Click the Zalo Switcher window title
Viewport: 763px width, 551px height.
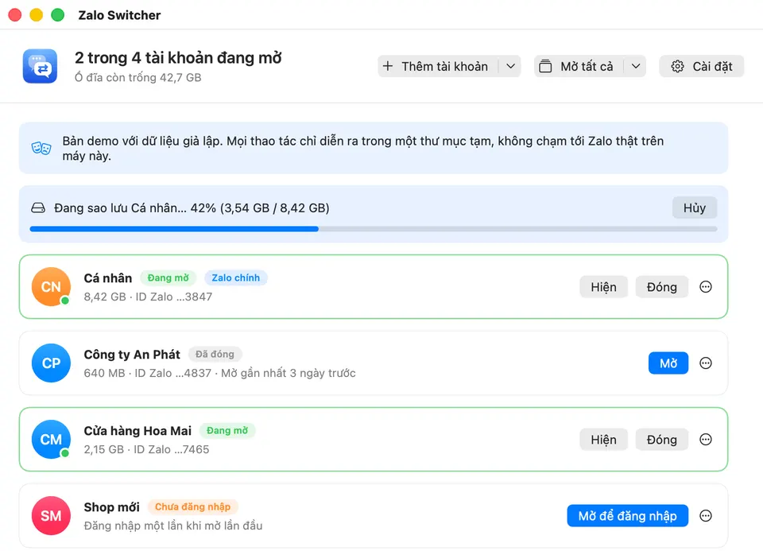click(119, 15)
